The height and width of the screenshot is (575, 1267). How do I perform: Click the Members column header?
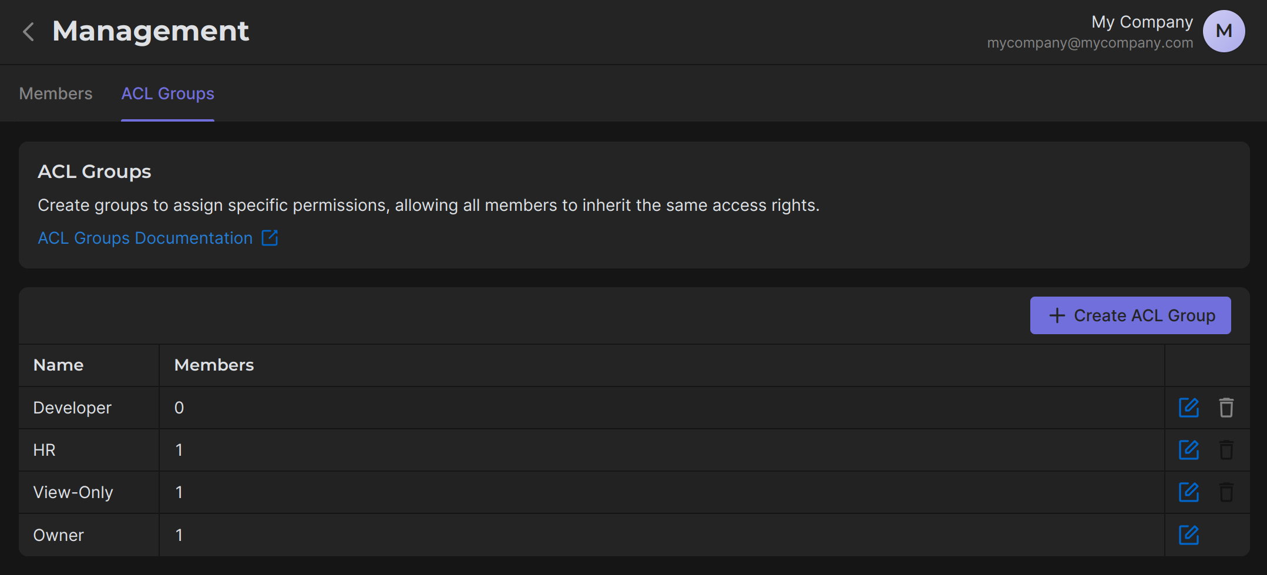coord(214,365)
